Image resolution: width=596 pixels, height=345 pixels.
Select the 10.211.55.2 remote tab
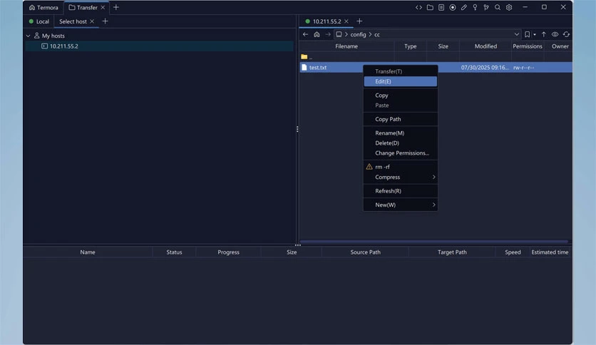click(327, 21)
